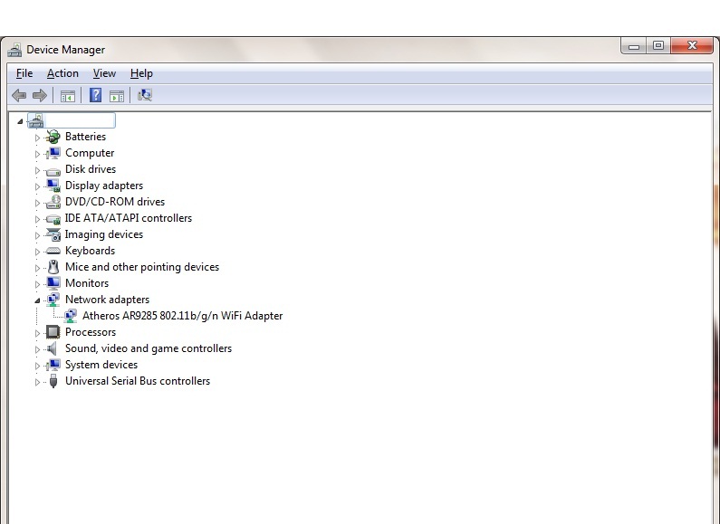720x524 pixels.
Task: Select Atheros AR9285 802.11b/g/n WiFi Adapter
Action: click(182, 316)
